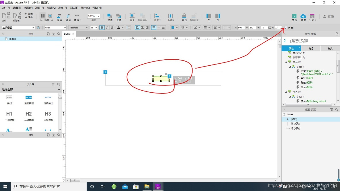340x191 pixels.
Task: Click the Login (登录) link
Action: click(x=329, y=16)
